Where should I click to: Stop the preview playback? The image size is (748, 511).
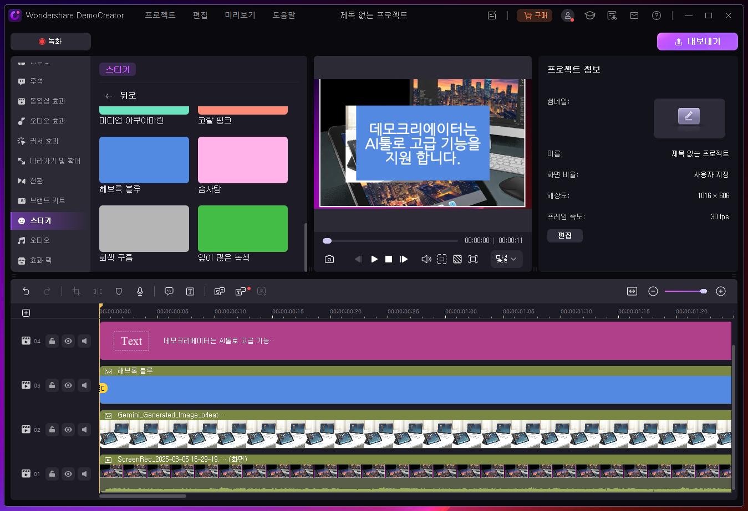pyautogui.click(x=389, y=259)
